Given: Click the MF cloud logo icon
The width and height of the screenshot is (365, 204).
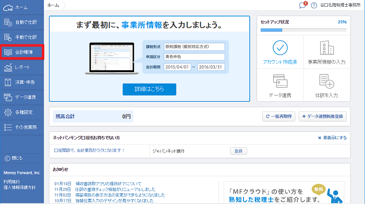Looking at the screenshot, I should click(x=8, y=8).
